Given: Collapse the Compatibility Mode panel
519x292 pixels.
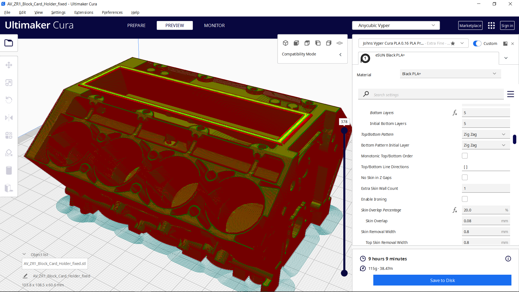Looking at the screenshot, I should pos(340,54).
